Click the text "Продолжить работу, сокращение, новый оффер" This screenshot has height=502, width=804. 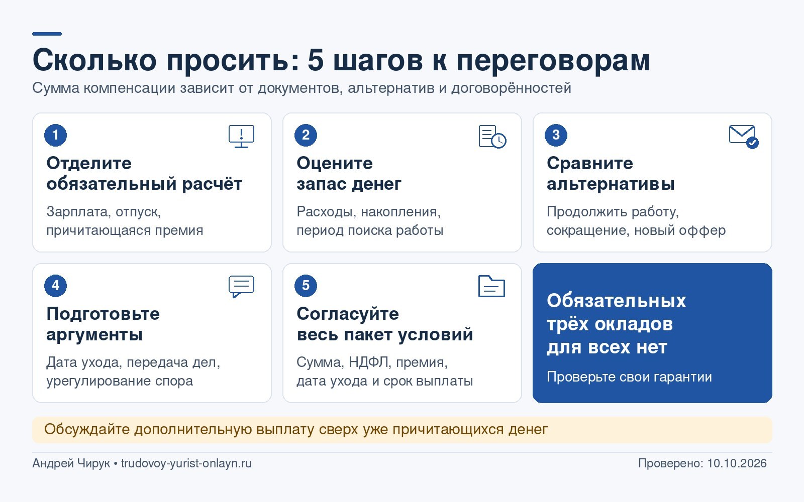click(x=636, y=221)
